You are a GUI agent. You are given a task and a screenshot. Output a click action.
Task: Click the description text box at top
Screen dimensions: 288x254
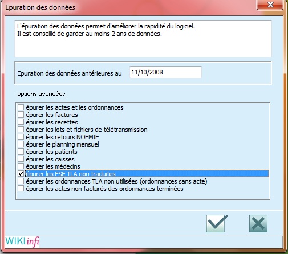pos(143,39)
